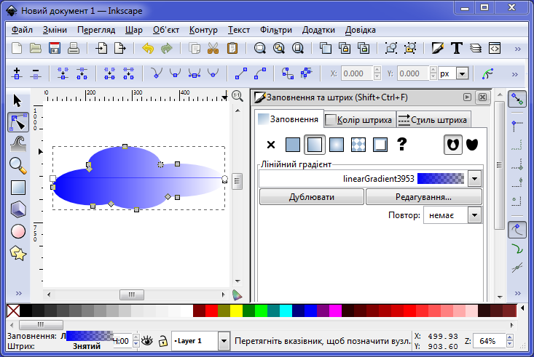
Task: Pick the red swatch in the palette
Action: [212, 311]
